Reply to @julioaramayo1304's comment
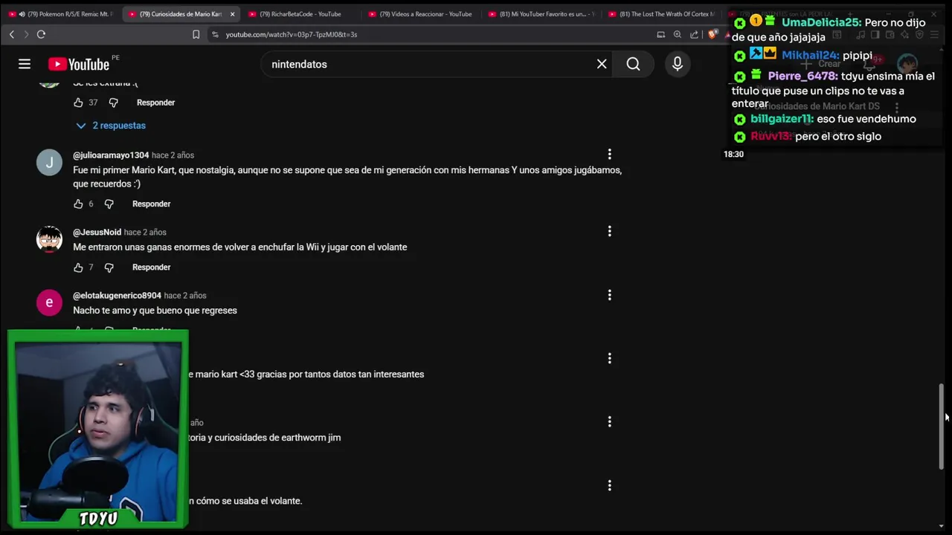The width and height of the screenshot is (952, 535). point(151,204)
